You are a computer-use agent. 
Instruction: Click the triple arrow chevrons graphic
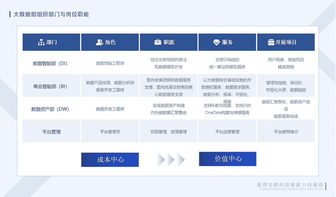171,160
